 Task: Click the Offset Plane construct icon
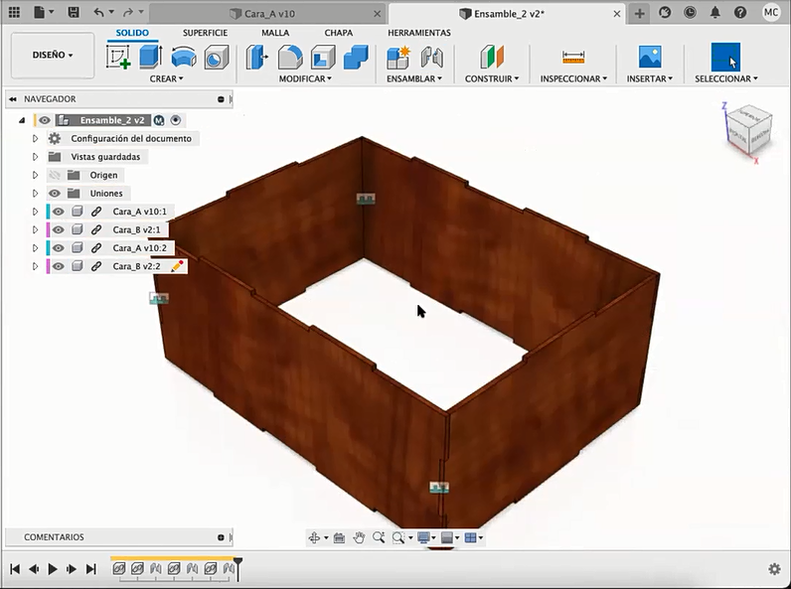[491, 57]
